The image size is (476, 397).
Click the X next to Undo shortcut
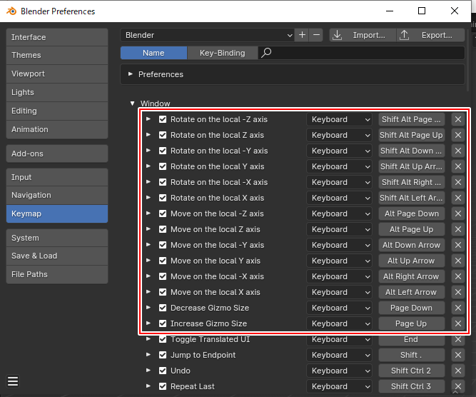click(458, 371)
